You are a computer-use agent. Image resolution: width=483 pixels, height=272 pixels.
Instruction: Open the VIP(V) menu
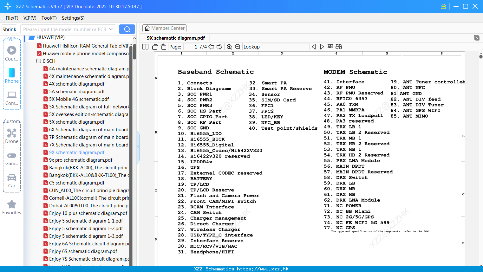click(x=30, y=18)
